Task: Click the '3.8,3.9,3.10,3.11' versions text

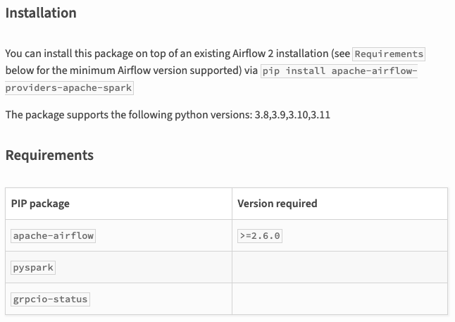Action: [x=292, y=115]
